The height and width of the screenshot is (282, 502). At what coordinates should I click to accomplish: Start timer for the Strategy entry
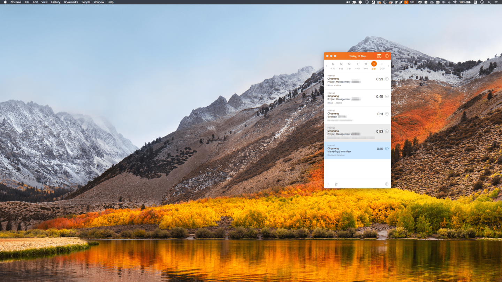[387, 114]
